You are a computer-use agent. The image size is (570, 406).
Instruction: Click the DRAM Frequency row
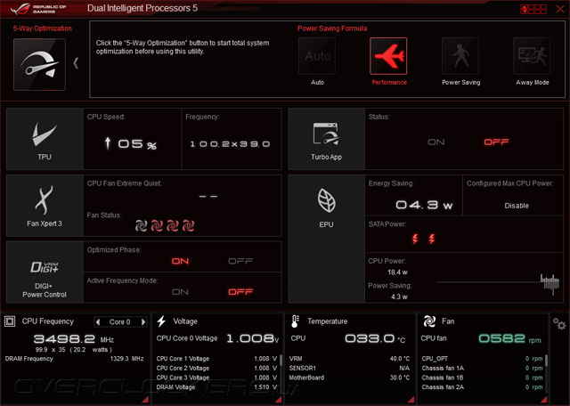[x=74, y=359]
